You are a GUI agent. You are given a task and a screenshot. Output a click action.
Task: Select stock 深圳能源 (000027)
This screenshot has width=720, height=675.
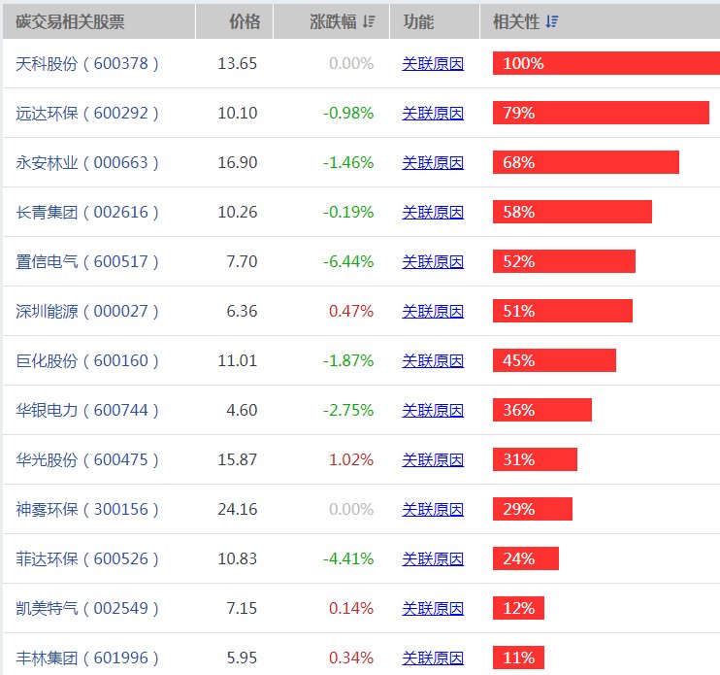(87, 312)
